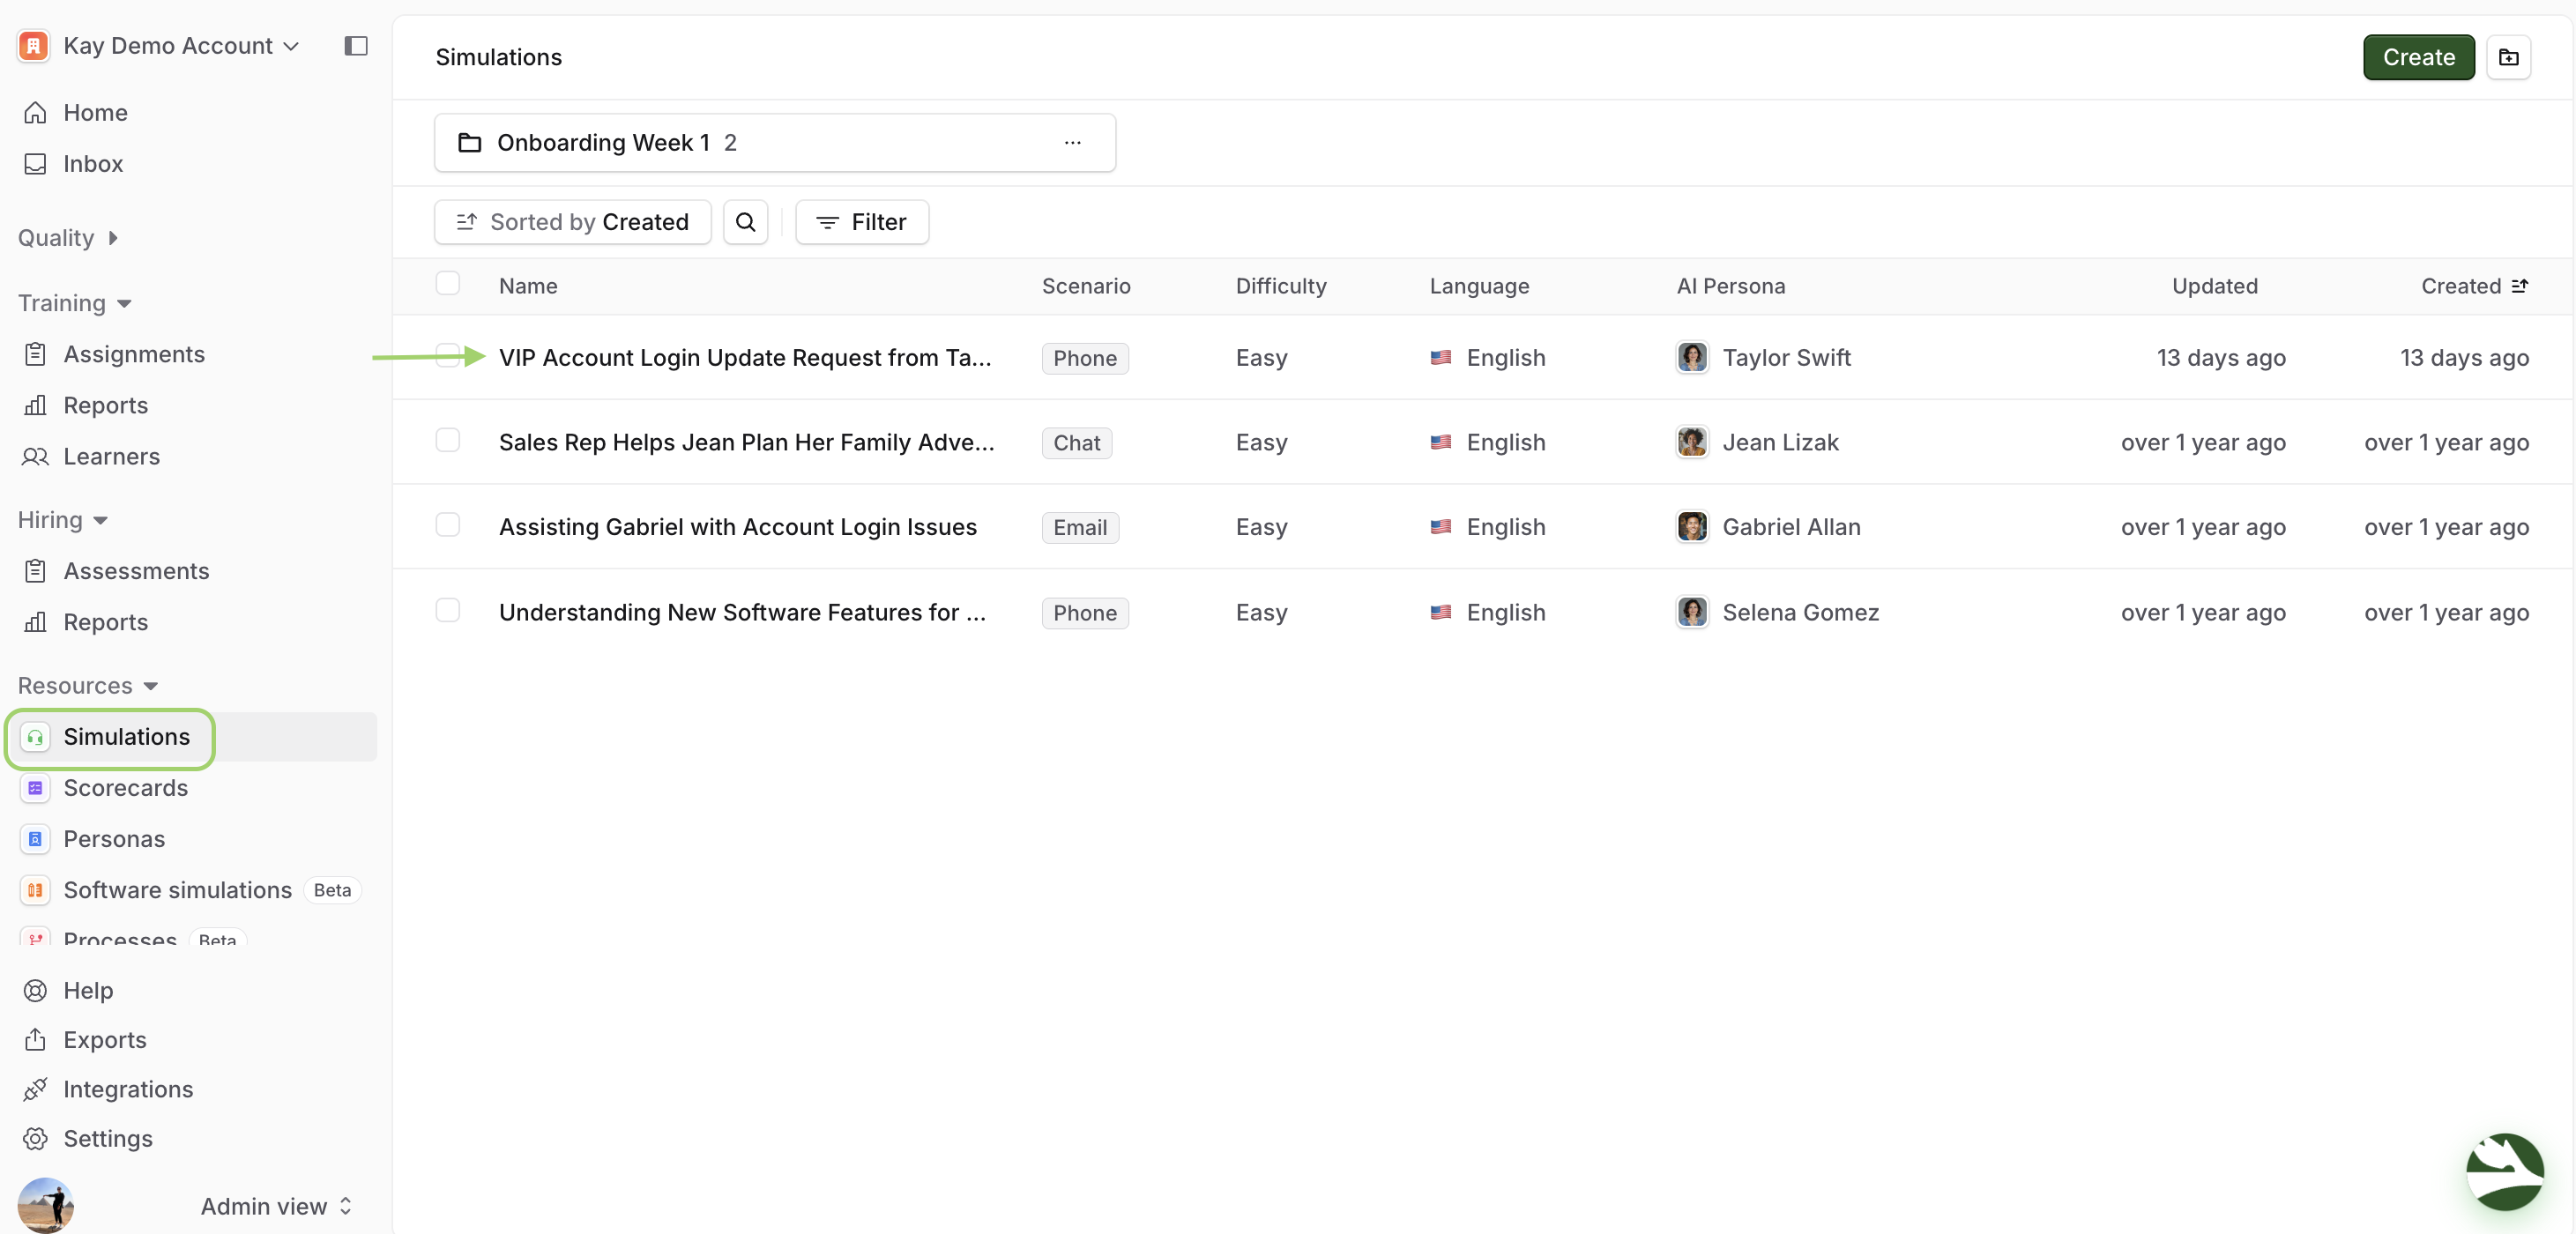Screen dimensions: 2576x1234
Task: Select Assisting Gabriel row checkbox
Action: (x=447, y=525)
